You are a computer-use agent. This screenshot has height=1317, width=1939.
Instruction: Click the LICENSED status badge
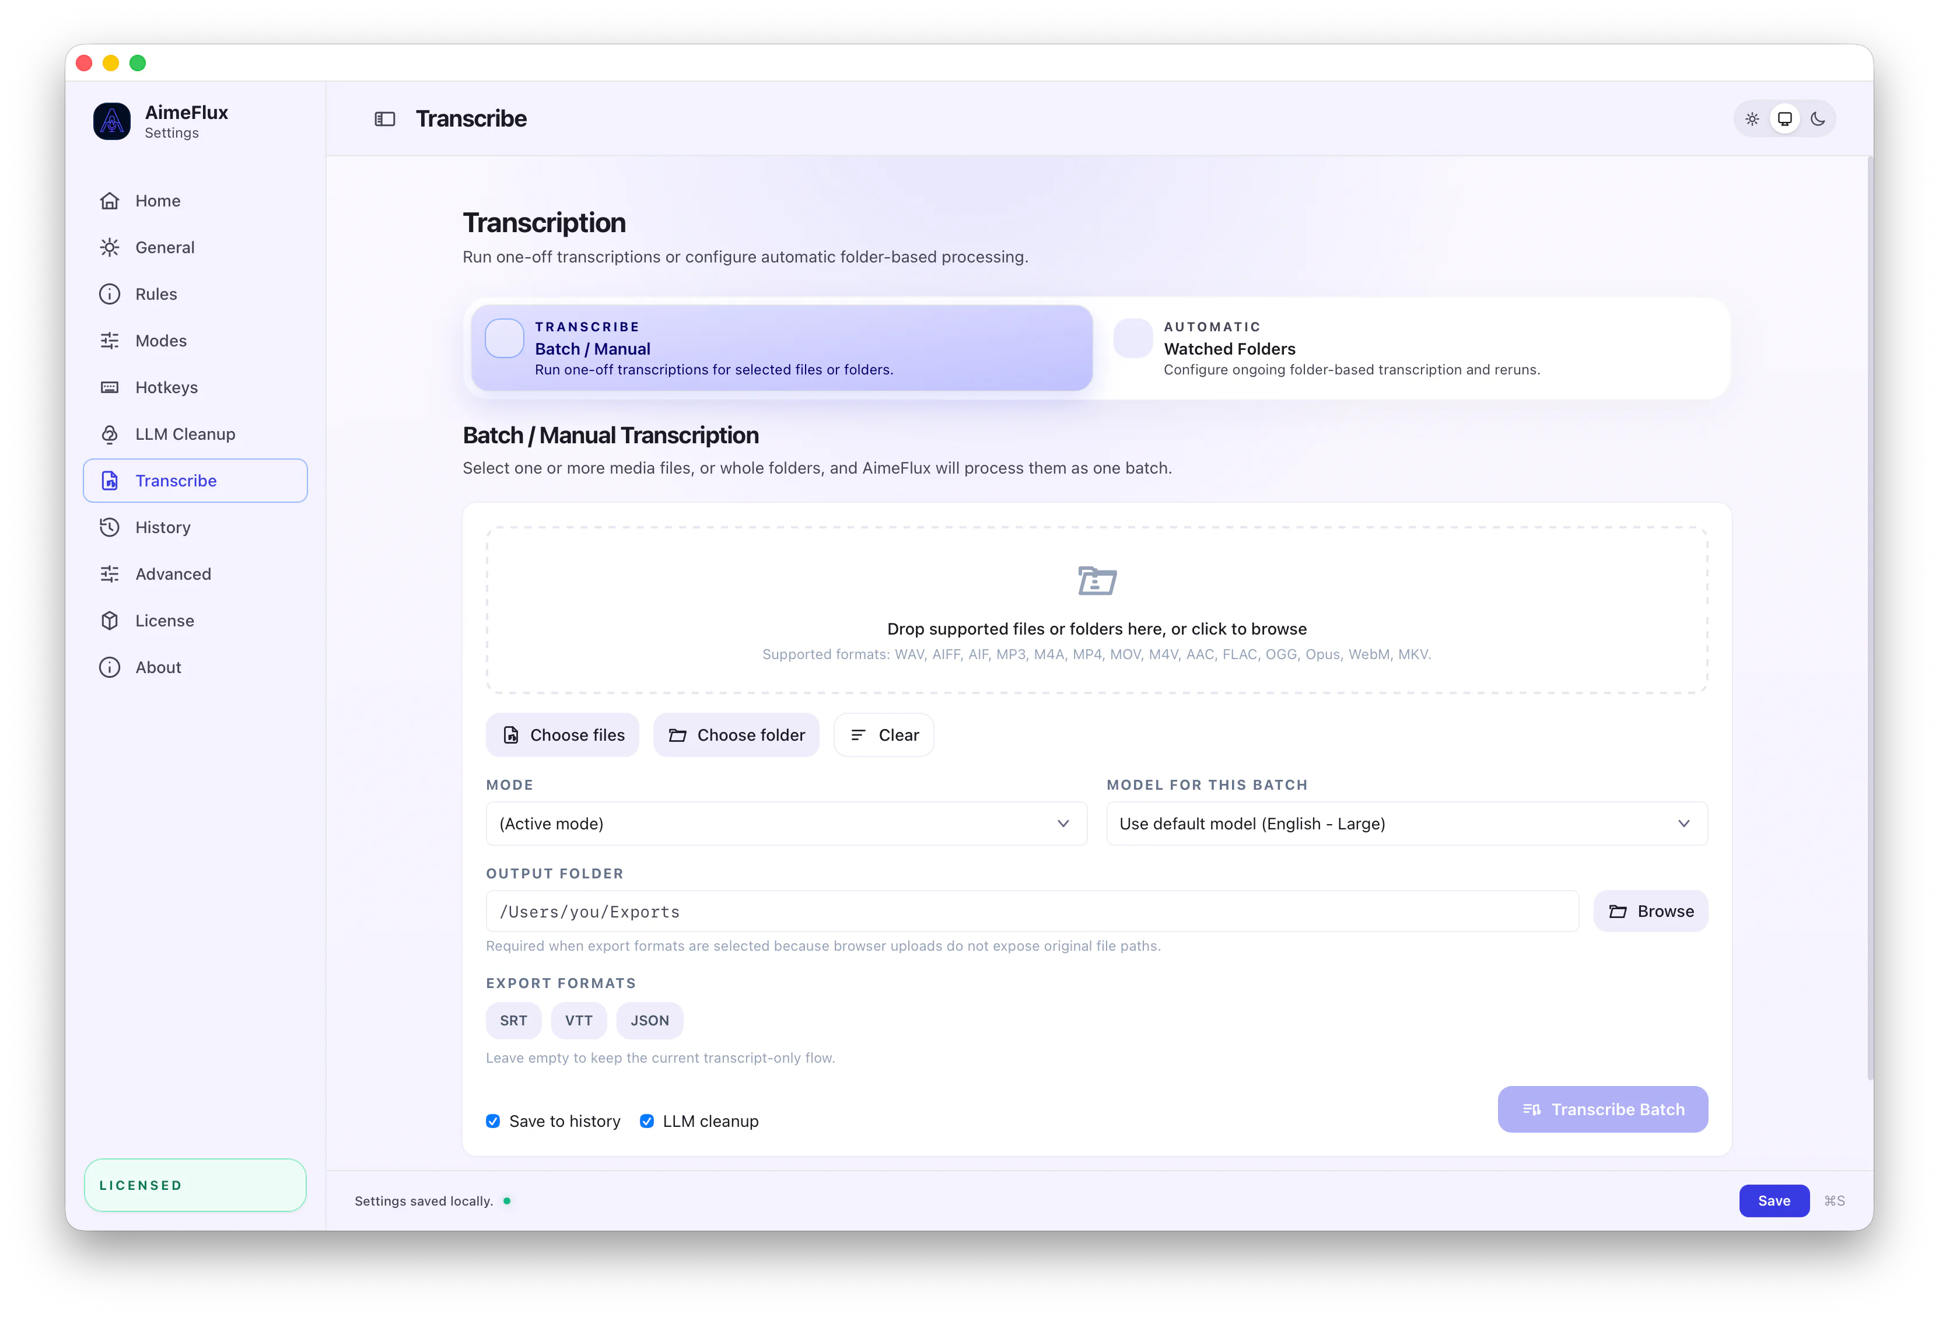[x=195, y=1186]
